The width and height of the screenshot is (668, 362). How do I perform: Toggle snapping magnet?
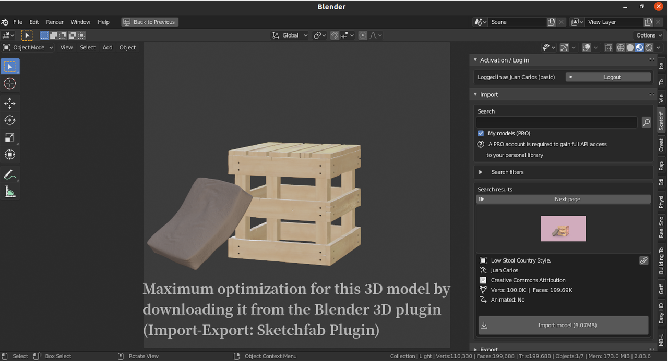(335, 35)
